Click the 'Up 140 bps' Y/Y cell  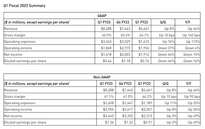[191, 35]
